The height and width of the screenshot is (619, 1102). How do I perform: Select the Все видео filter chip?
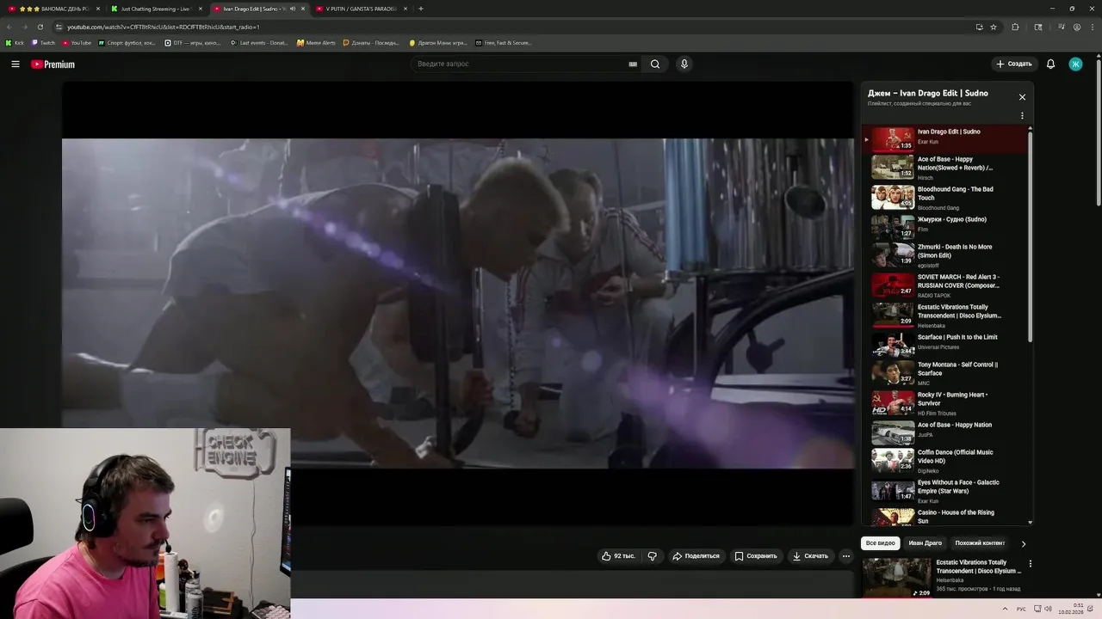pyautogui.click(x=881, y=543)
